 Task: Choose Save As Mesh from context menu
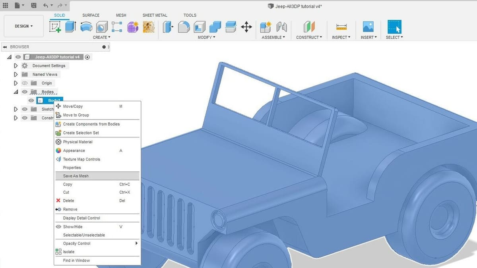97,176
